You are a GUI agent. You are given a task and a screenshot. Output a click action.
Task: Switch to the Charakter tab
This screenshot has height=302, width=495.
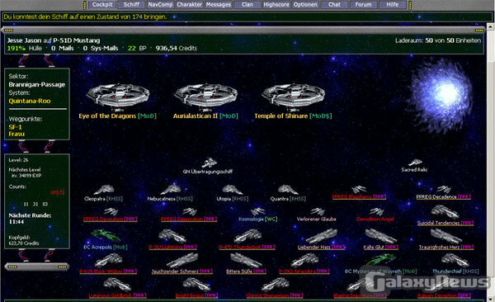[x=190, y=4]
